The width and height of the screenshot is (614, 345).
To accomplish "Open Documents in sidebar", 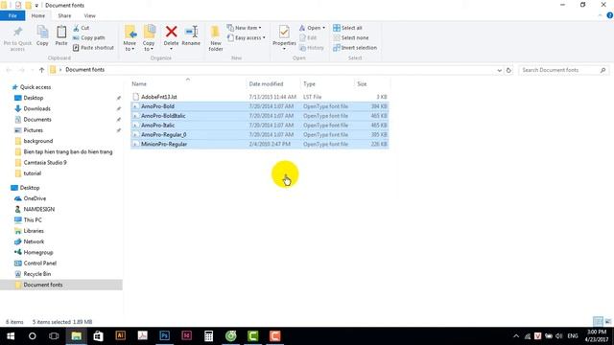I will point(37,119).
